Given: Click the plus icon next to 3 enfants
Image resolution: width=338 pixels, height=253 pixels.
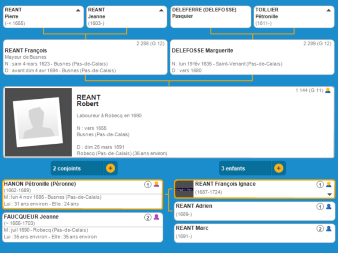Looking at the screenshot, I should tap(279, 168).
